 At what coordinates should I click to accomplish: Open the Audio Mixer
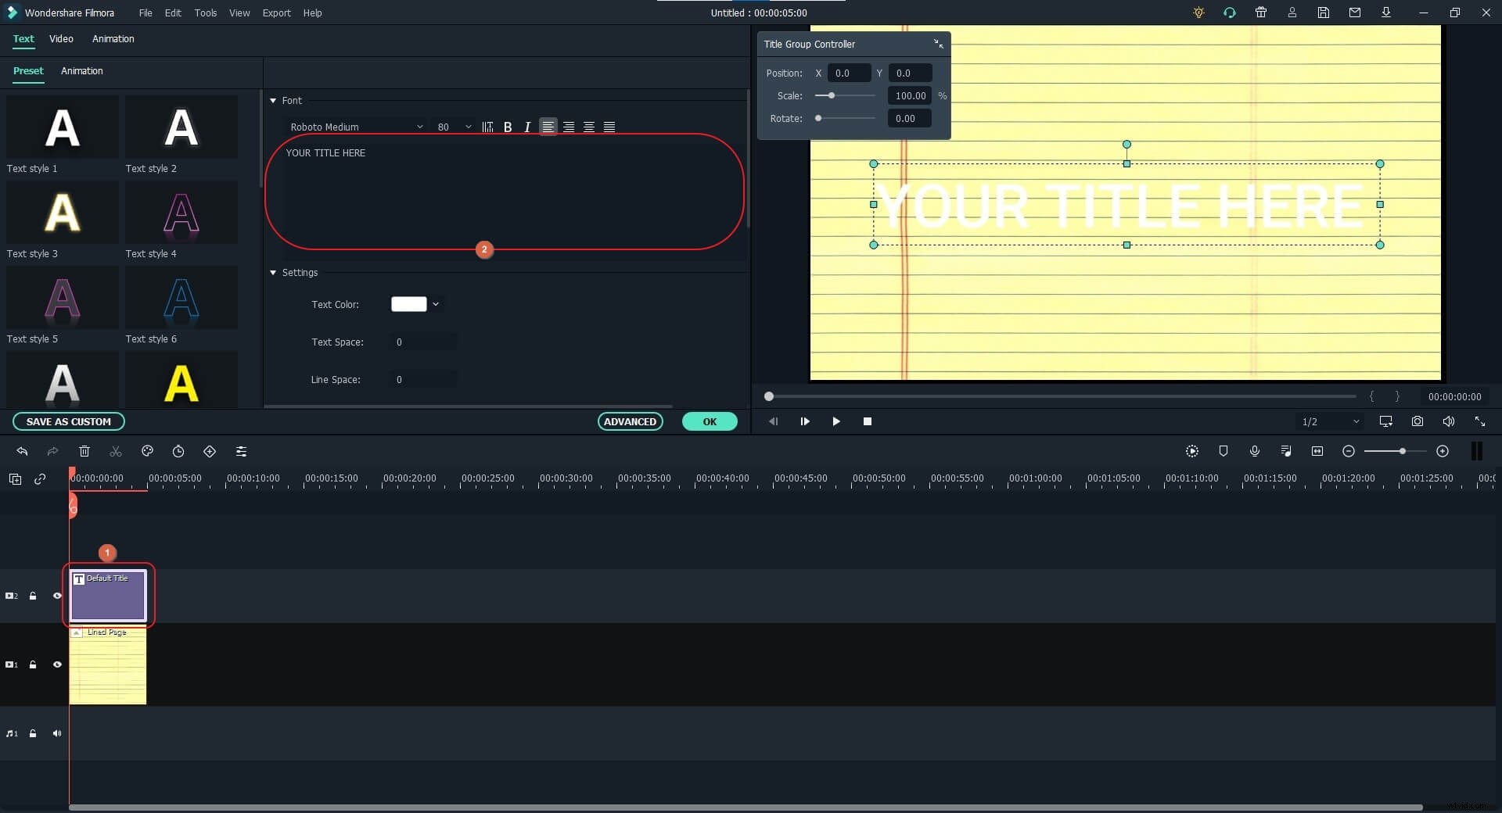pyautogui.click(x=1286, y=451)
